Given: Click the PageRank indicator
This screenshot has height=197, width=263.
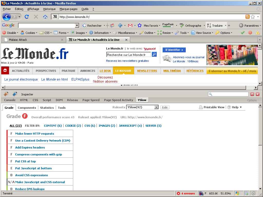Looking at the screenshot, I should (168, 25).
